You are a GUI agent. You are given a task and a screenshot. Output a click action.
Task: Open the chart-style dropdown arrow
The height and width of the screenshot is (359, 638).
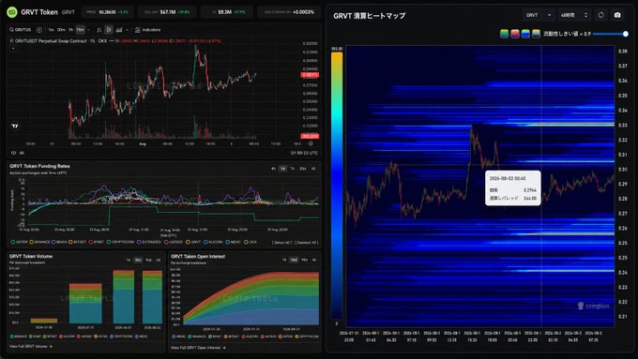[x=127, y=30]
